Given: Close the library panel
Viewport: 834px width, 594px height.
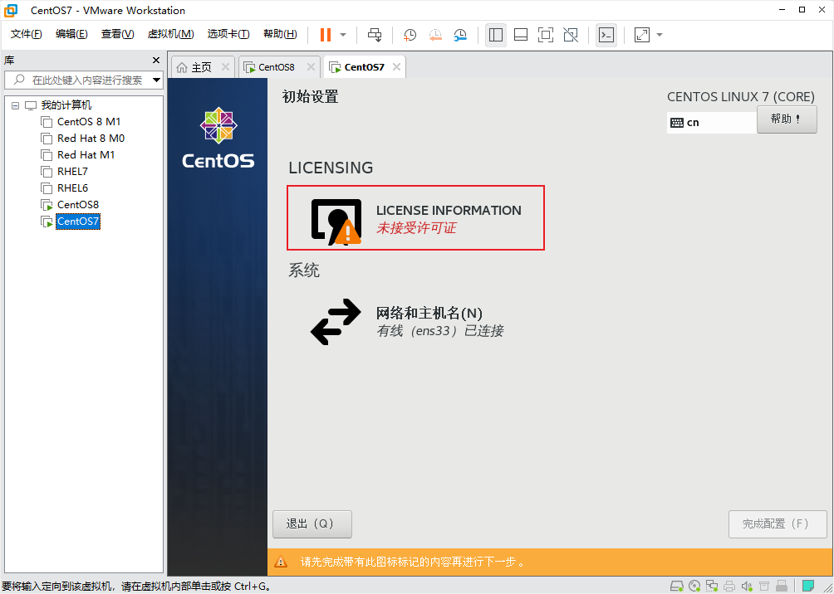Looking at the screenshot, I should coord(156,60).
